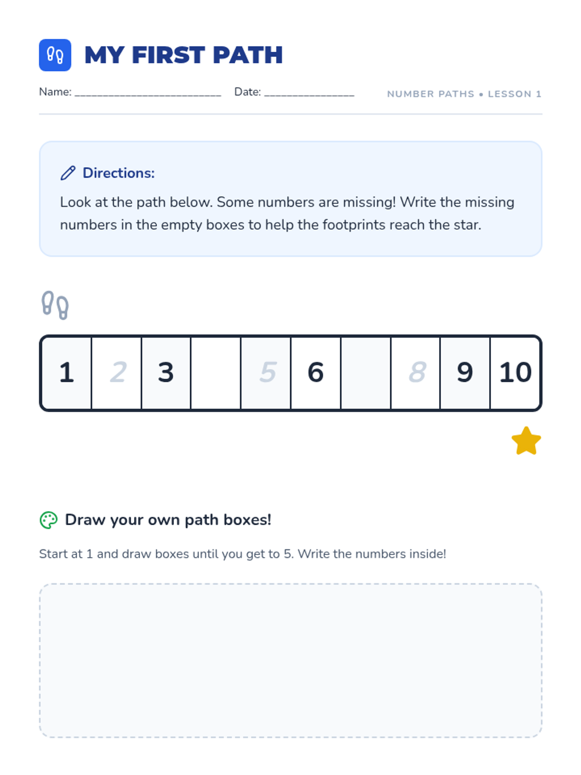
Task: Click the gray footprints above the path
Action: 55,305
